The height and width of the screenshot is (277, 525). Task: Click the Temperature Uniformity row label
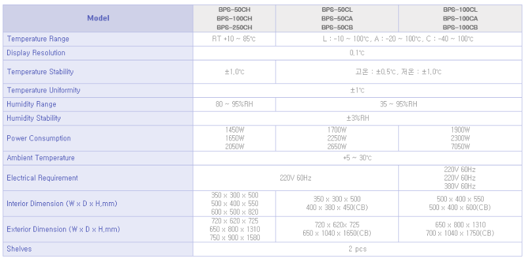(x=43, y=90)
